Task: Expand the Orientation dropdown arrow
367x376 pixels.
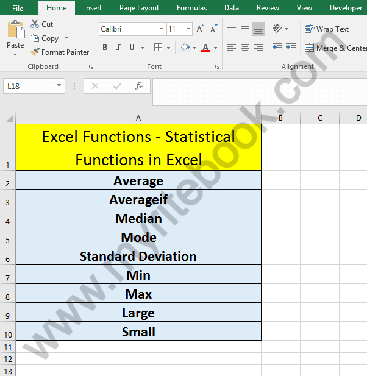Action: (286, 29)
